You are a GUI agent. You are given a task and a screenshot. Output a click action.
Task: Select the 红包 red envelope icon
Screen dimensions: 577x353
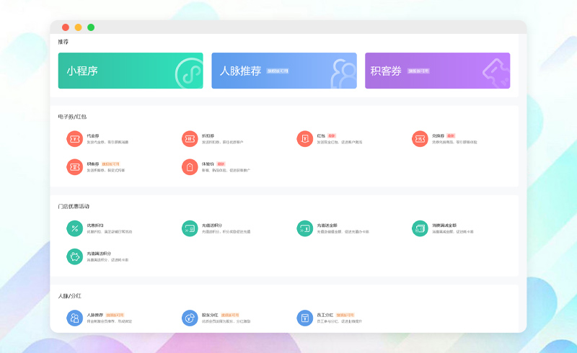304,138
